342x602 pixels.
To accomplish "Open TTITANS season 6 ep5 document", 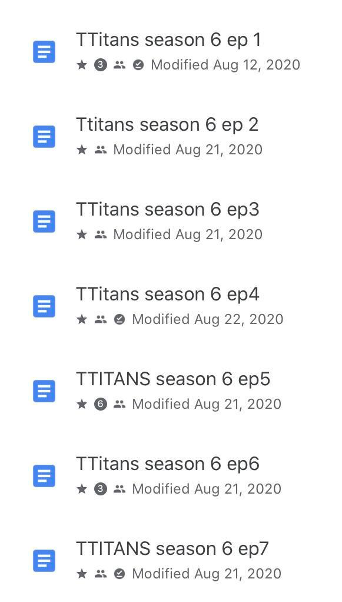I will point(173,379).
